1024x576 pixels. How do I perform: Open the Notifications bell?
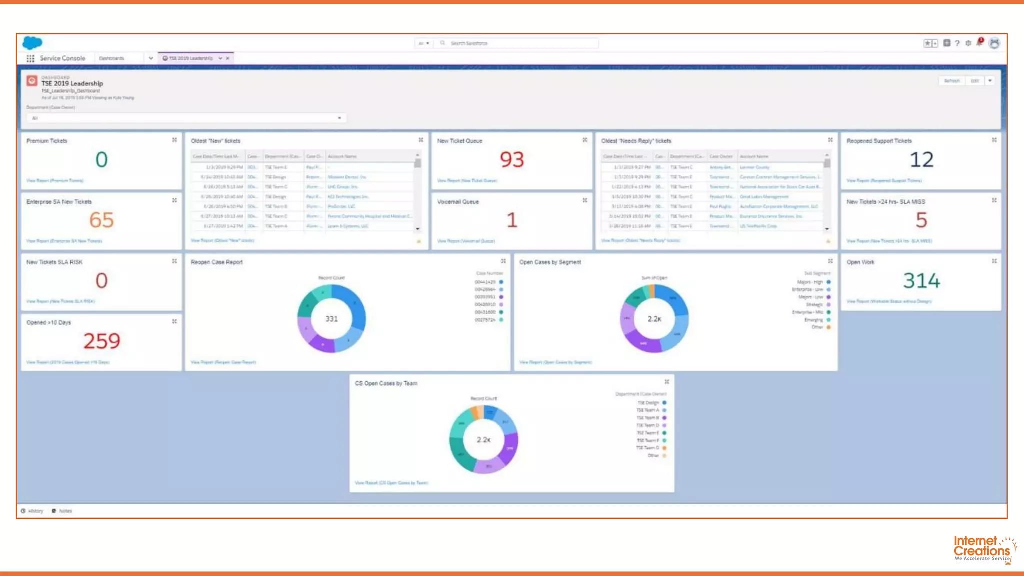980,43
